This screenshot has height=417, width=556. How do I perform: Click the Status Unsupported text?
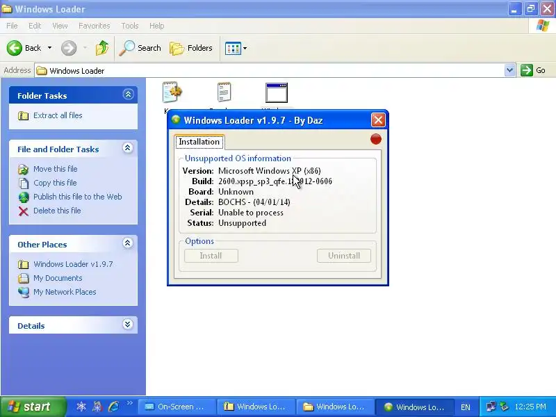point(242,223)
